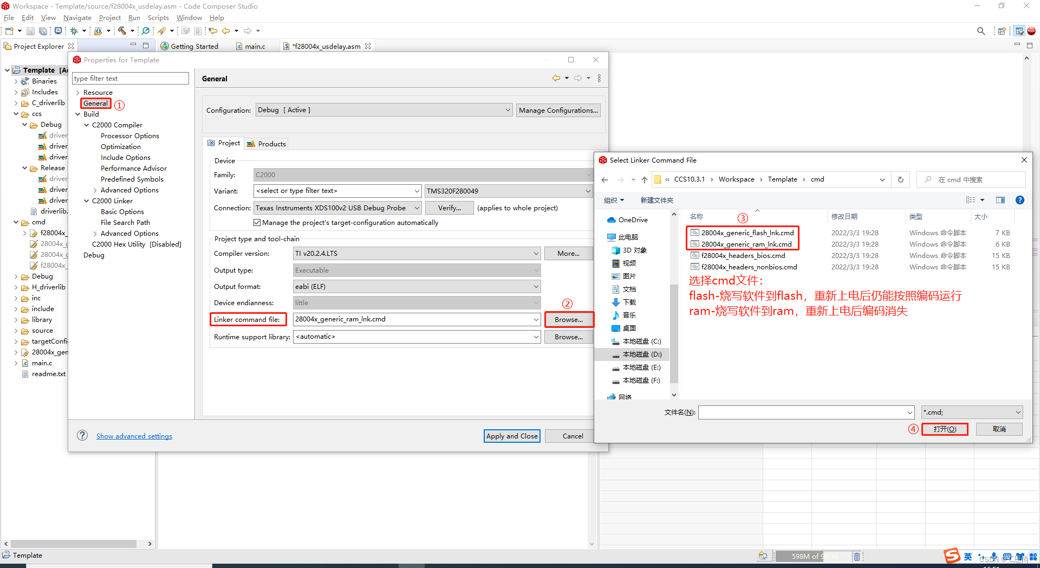Select 28004x_generic_ram_lnk.cmd file
The width and height of the screenshot is (1040, 568).
(746, 244)
